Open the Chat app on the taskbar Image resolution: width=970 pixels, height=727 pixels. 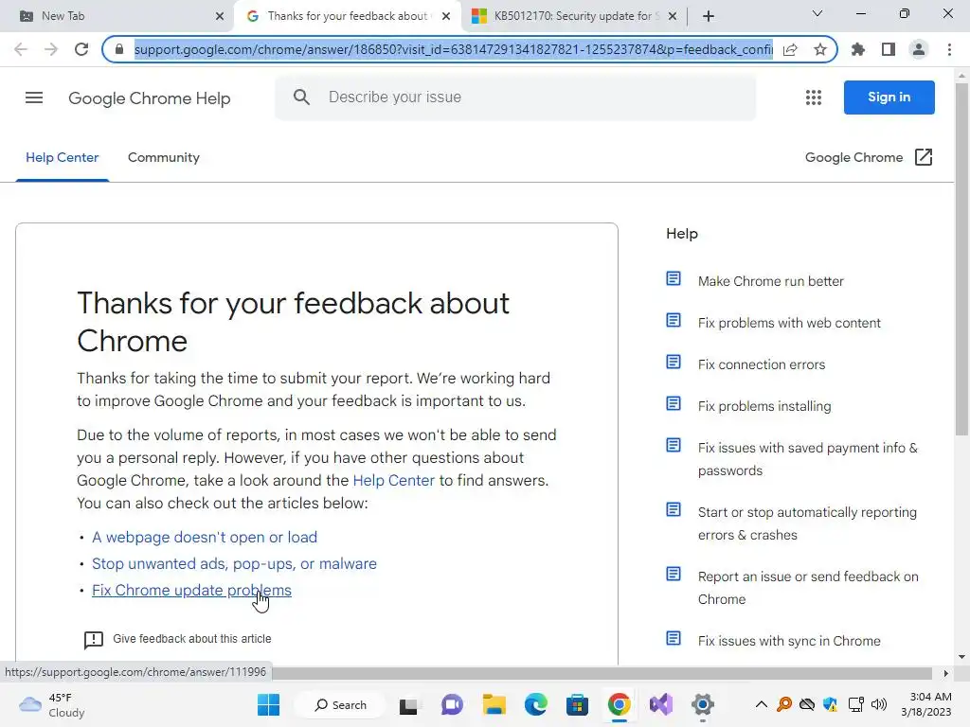click(x=452, y=704)
